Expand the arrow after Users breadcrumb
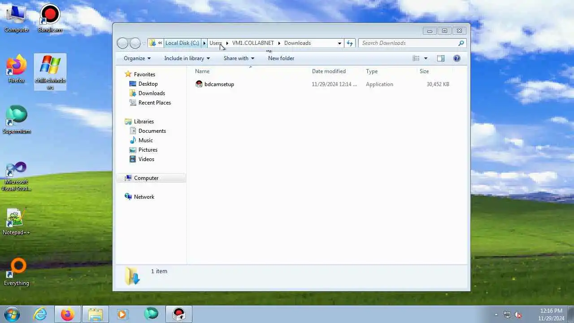 [x=227, y=43]
